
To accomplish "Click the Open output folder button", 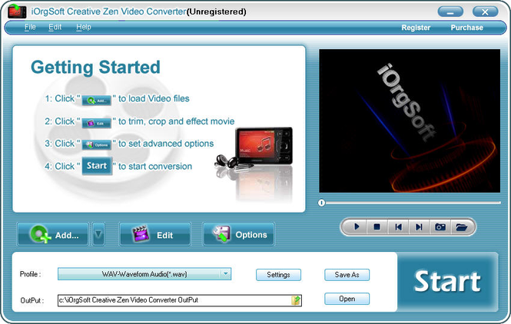I will pos(347,299).
